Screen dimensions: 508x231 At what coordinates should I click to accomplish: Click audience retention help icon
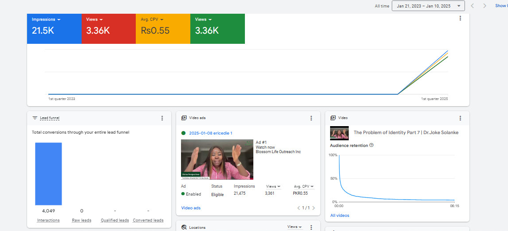pyautogui.click(x=371, y=145)
